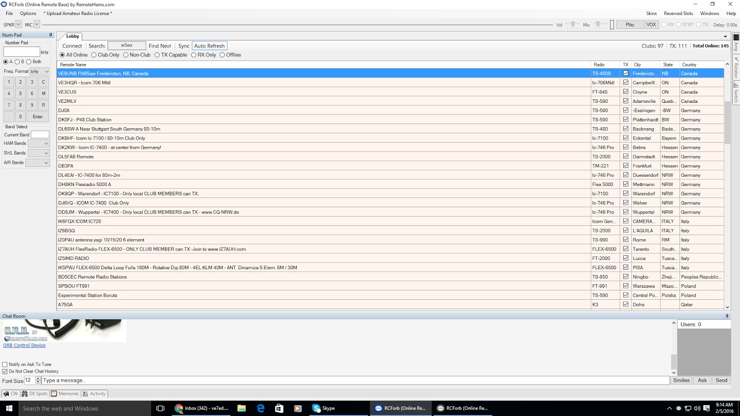This screenshot has height=416, width=740.
Task: Launch Microsoft Edge from the taskbar
Action: tap(261, 408)
